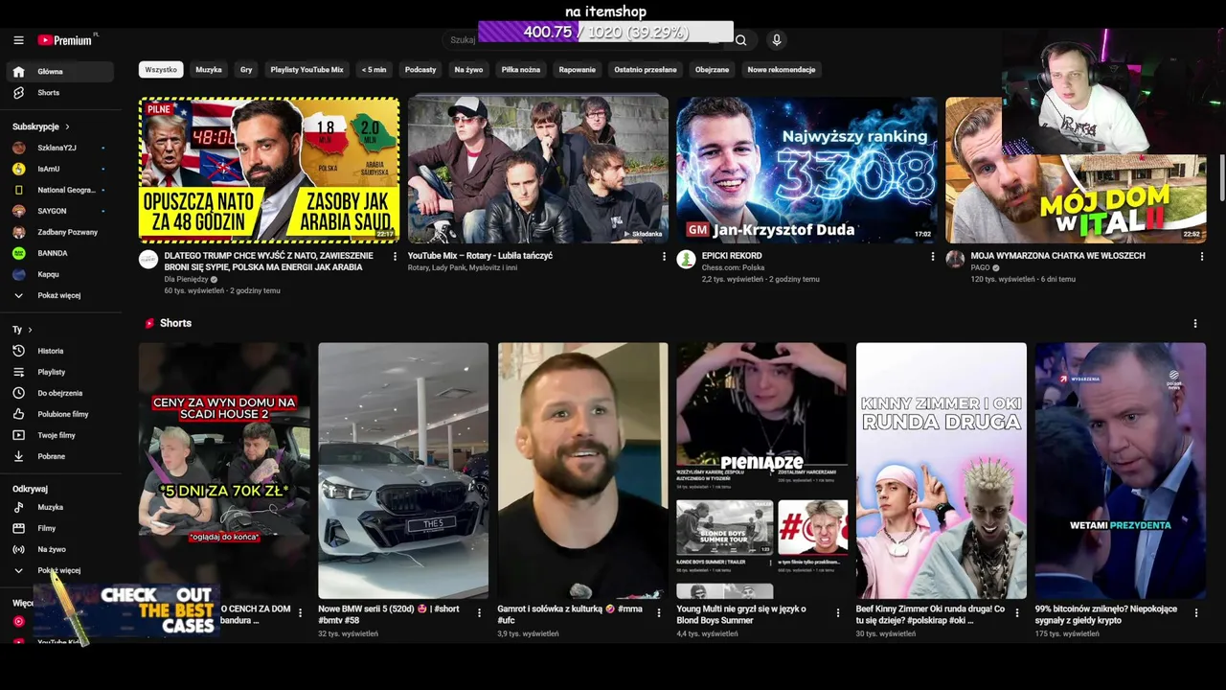This screenshot has width=1226, height=690.
Task: Play the silver BMW short thumbnail
Action: pyautogui.click(x=403, y=471)
